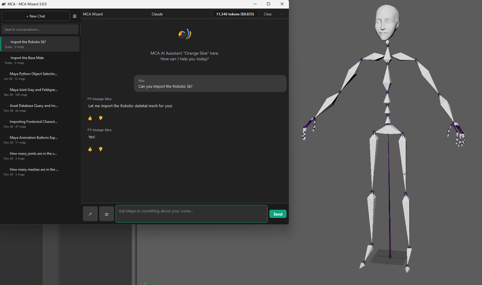Open the Asset Database Query conversation
Viewport: 482px width, 285px height.
(x=40, y=108)
